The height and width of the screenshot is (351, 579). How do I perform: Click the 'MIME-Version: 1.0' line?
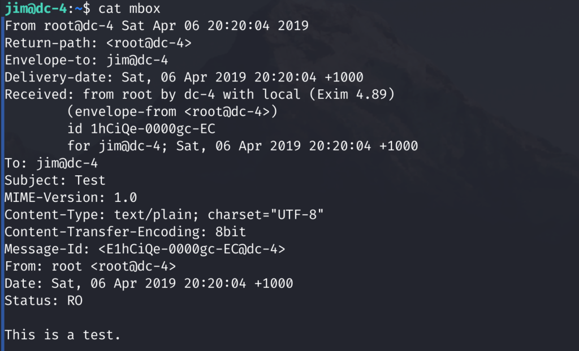(x=71, y=197)
